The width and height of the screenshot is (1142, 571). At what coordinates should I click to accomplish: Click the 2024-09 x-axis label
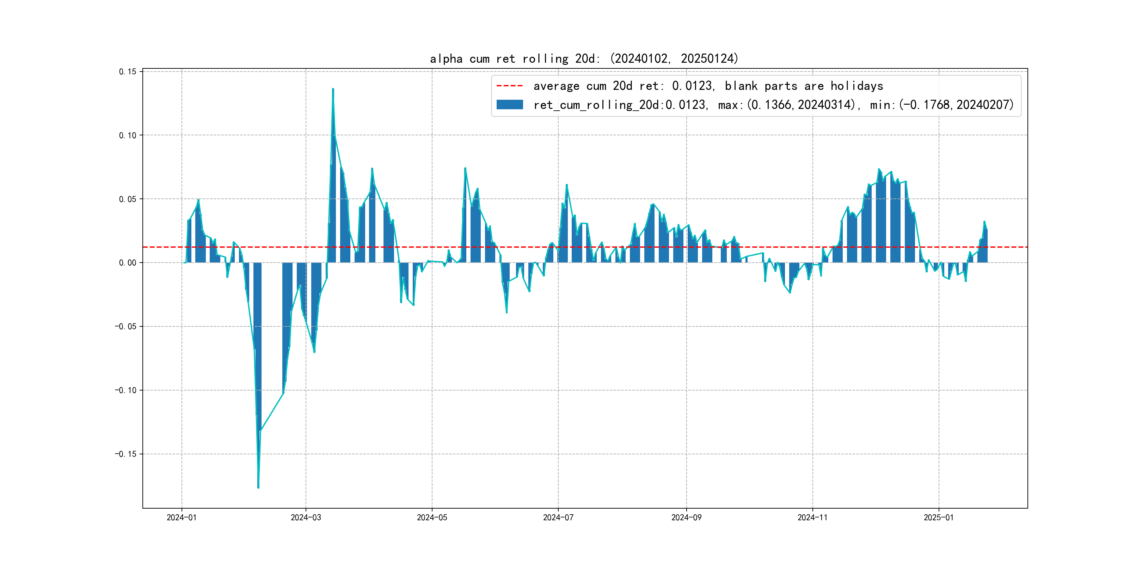point(686,517)
